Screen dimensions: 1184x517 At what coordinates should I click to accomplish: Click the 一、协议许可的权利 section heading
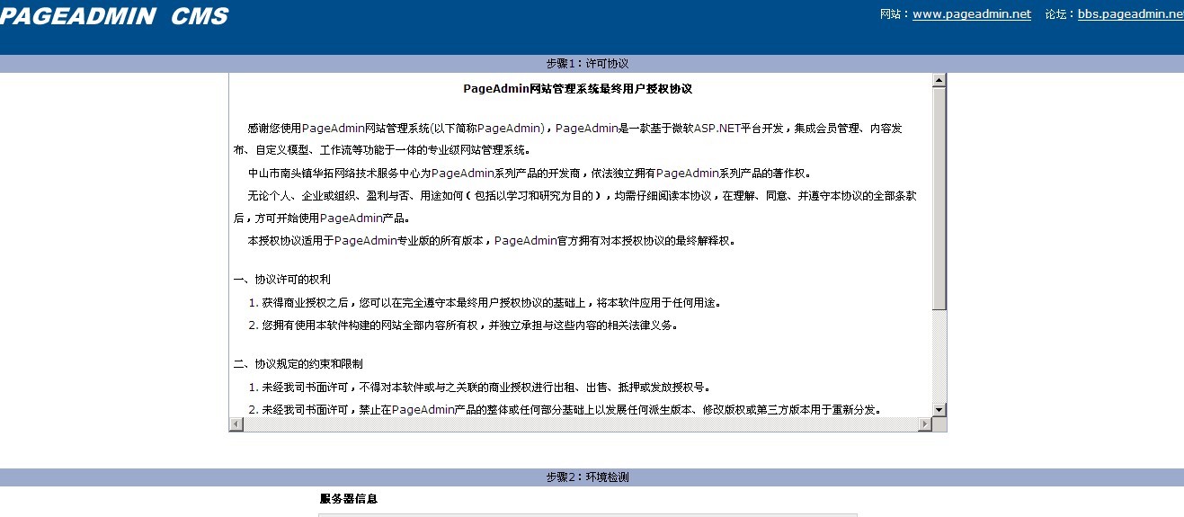point(281,280)
